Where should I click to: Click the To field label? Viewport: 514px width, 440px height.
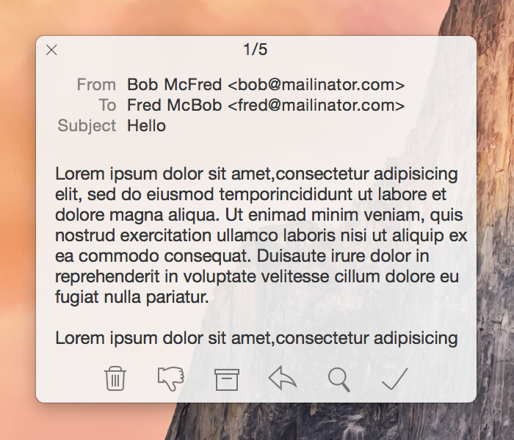click(107, 105)
